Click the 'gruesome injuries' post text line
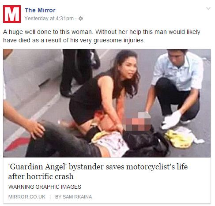 74,40
